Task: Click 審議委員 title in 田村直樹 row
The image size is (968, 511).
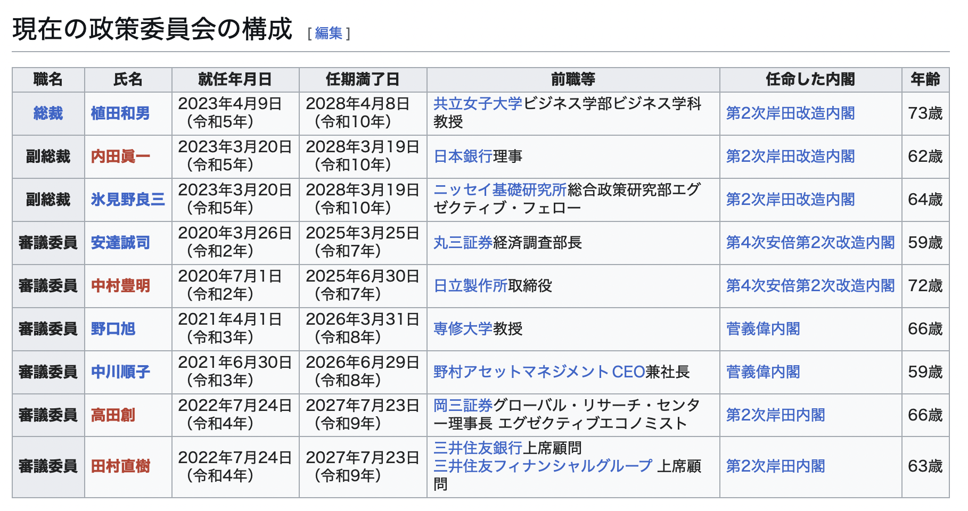Action: (48, 467)
